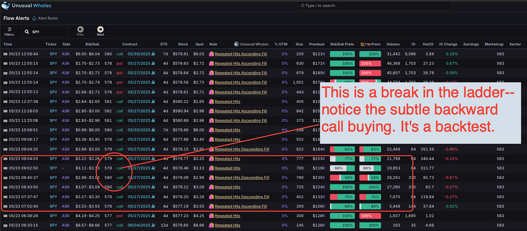Focus the top 'Type / to search' field
Screen dimensions: 527x231
click(x=375, y=6)
